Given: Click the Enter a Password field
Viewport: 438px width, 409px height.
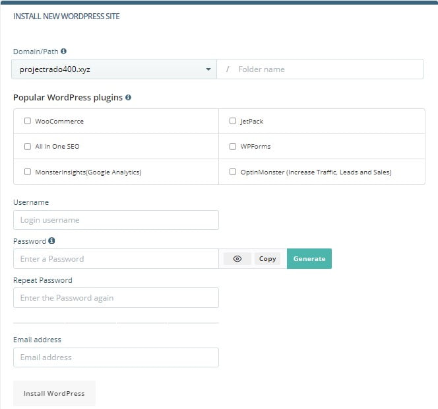Looking at the screenshot, I should 116,259.
